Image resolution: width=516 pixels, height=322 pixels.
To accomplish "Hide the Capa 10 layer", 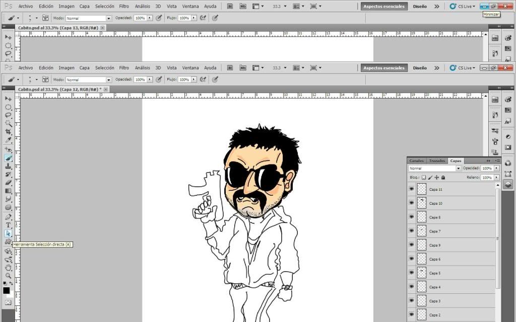I will (x=411, y=203).
